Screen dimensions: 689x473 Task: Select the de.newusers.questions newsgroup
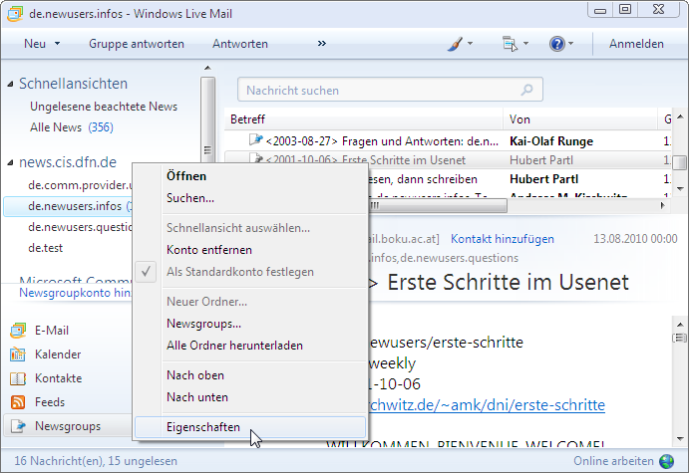tap(80, 227)
